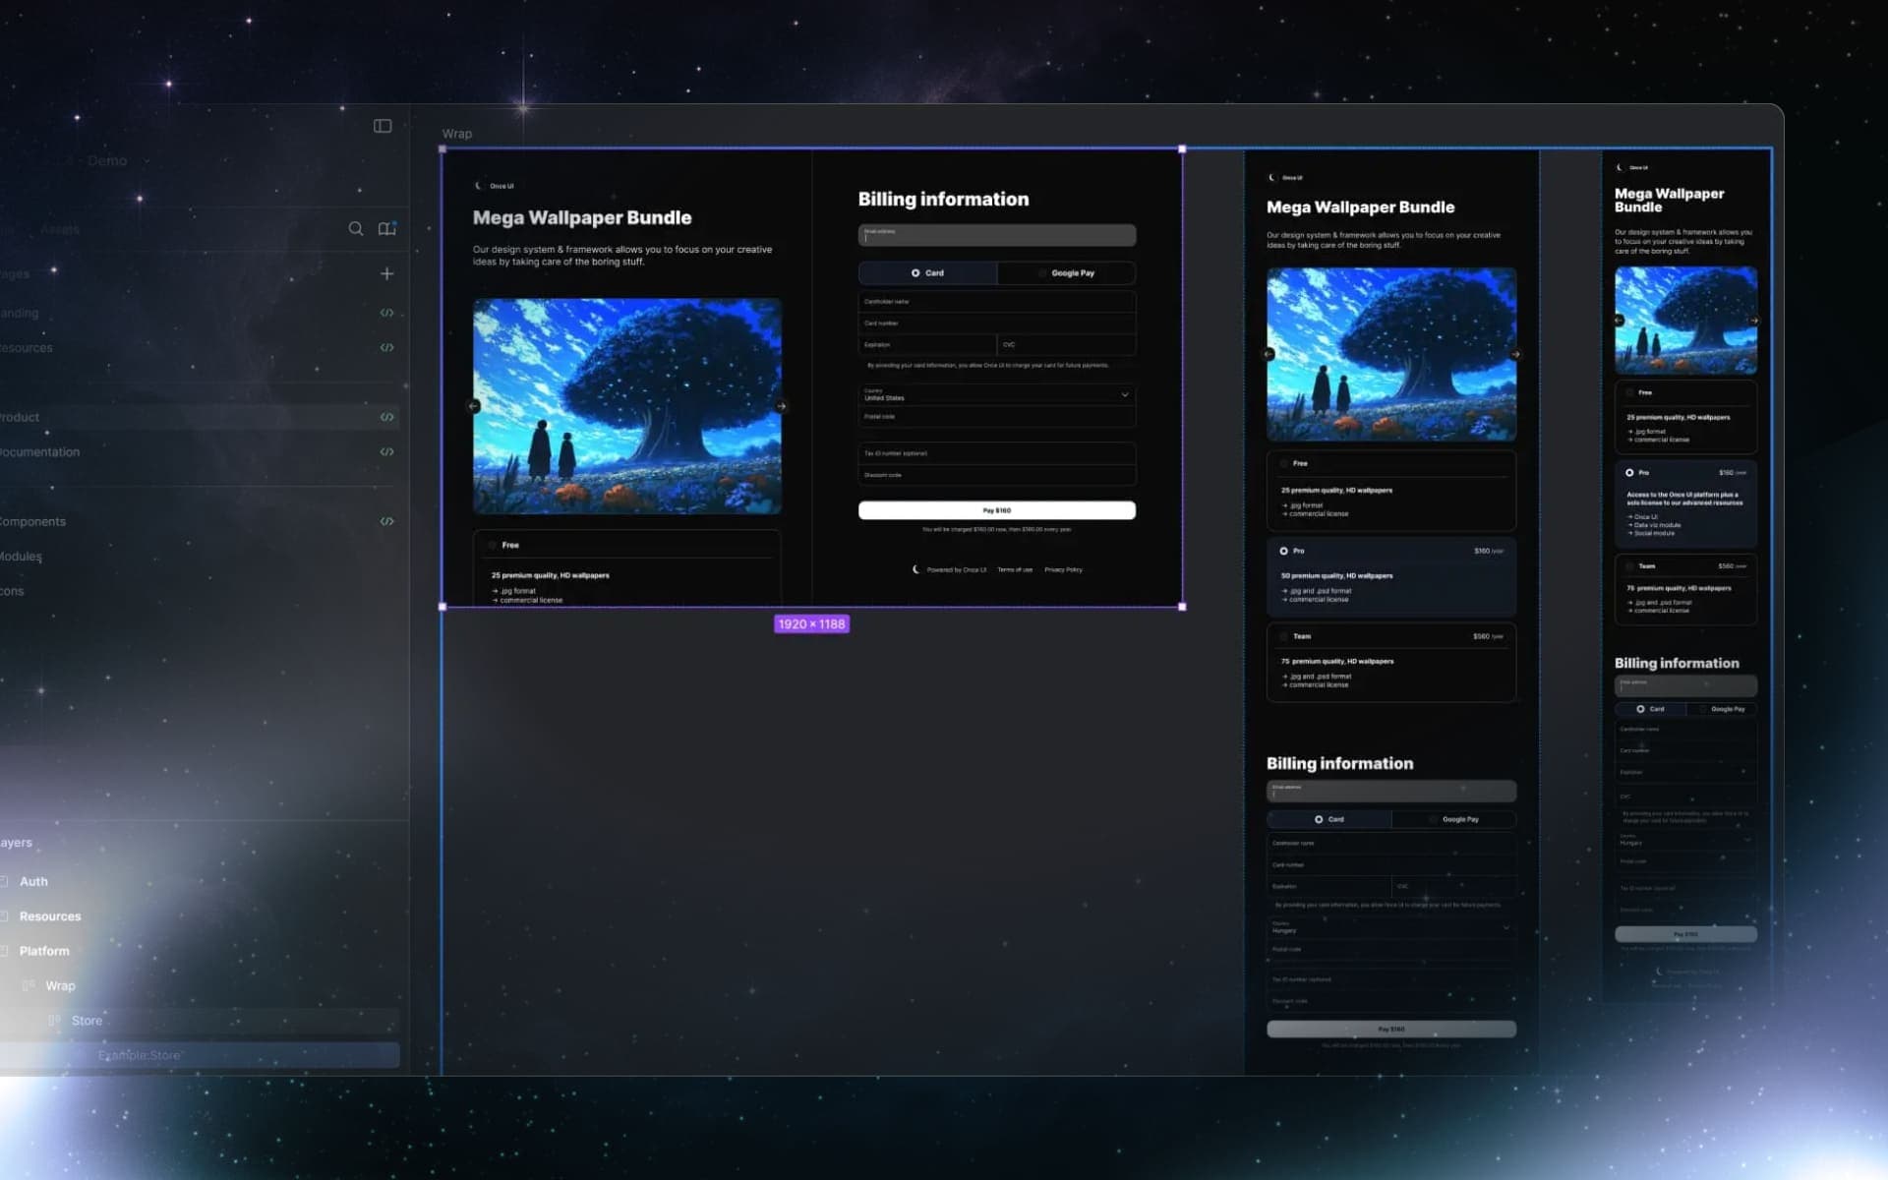Click the Discount code field

click(x=997, y=475)
